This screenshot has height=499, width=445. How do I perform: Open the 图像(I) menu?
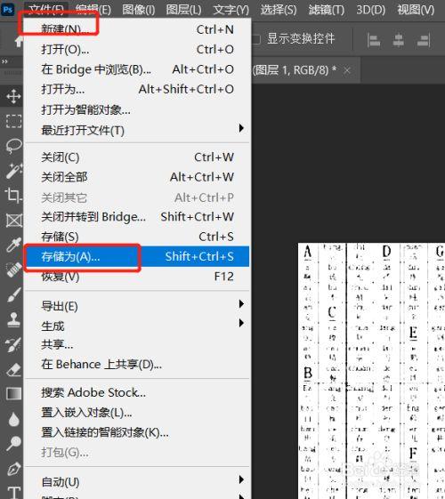[139, 10]
